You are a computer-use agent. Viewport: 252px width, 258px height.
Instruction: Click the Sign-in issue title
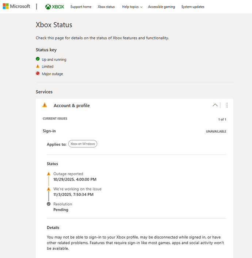(49, 131)
